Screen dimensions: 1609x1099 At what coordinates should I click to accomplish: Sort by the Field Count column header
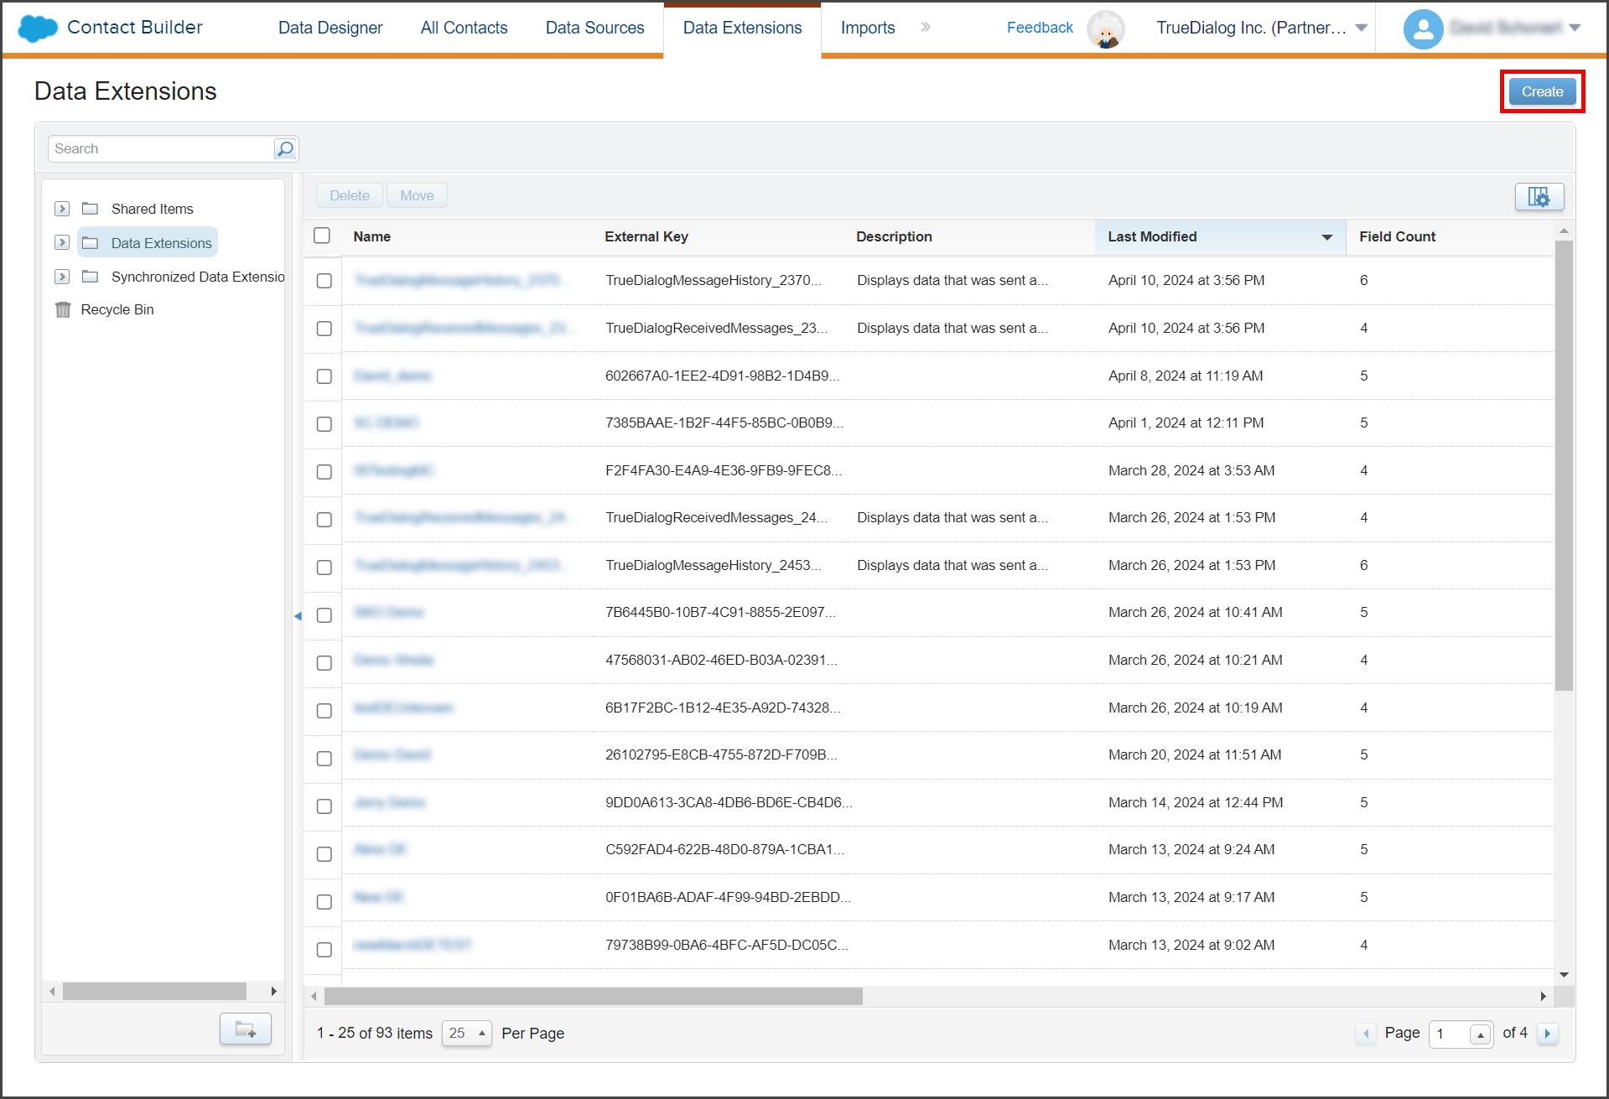click(1397, 236)
